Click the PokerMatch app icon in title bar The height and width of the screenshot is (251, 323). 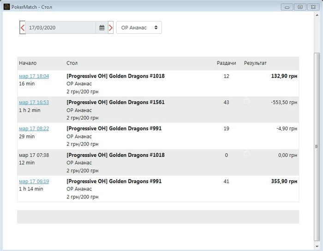tap(6, 7)
